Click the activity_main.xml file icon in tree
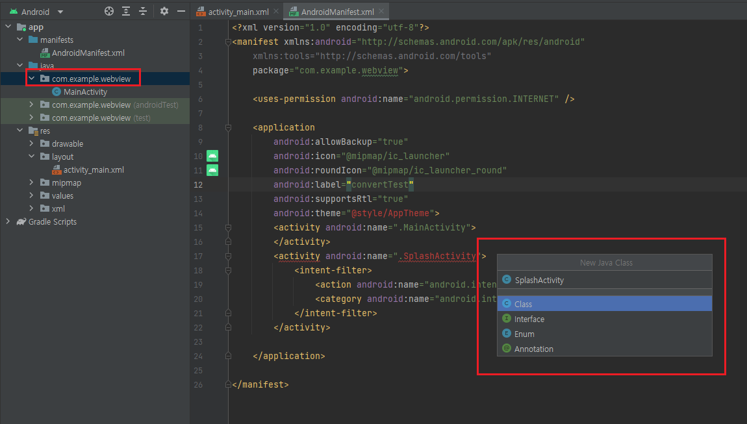The width and height of the screenshot is (747, 424). point(57,169)
